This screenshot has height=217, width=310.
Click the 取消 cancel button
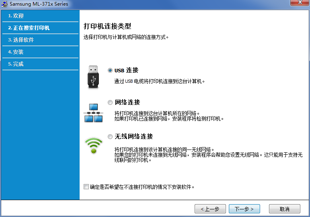click(285, 209)
